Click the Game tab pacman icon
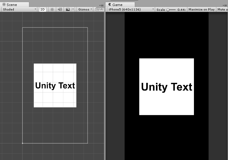The width and height of the screenshot is (228, 160). [x=110, y=4]
